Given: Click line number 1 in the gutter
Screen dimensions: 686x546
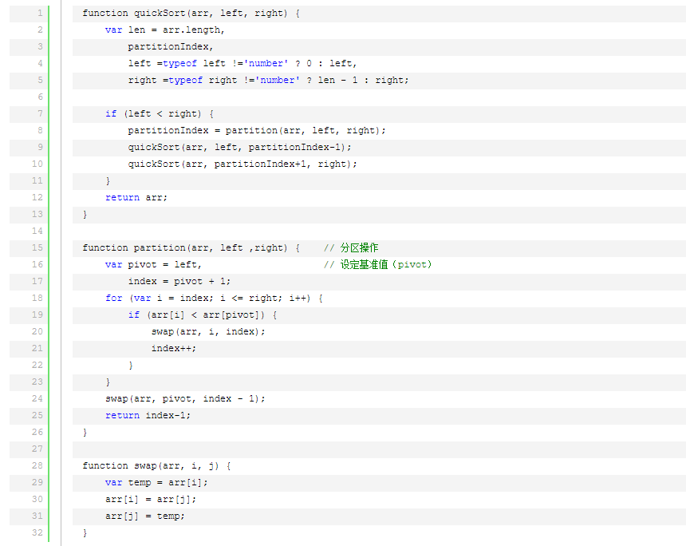Looking at the screenshot, I should coord(39,14).
